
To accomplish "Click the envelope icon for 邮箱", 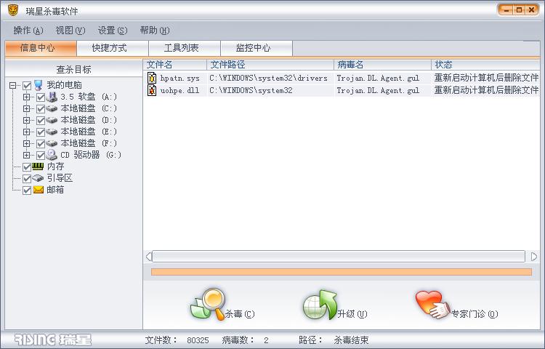I will pos(39,190).
